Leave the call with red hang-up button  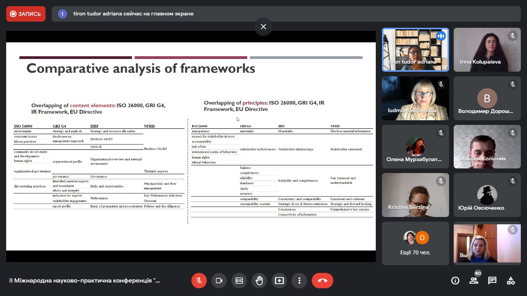coord(323,281)
